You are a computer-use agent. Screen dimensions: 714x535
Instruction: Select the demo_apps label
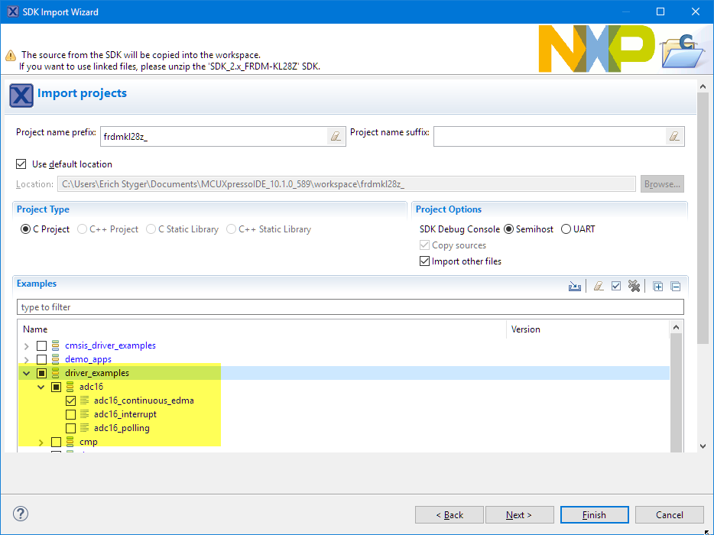click(x=89, y=359)
